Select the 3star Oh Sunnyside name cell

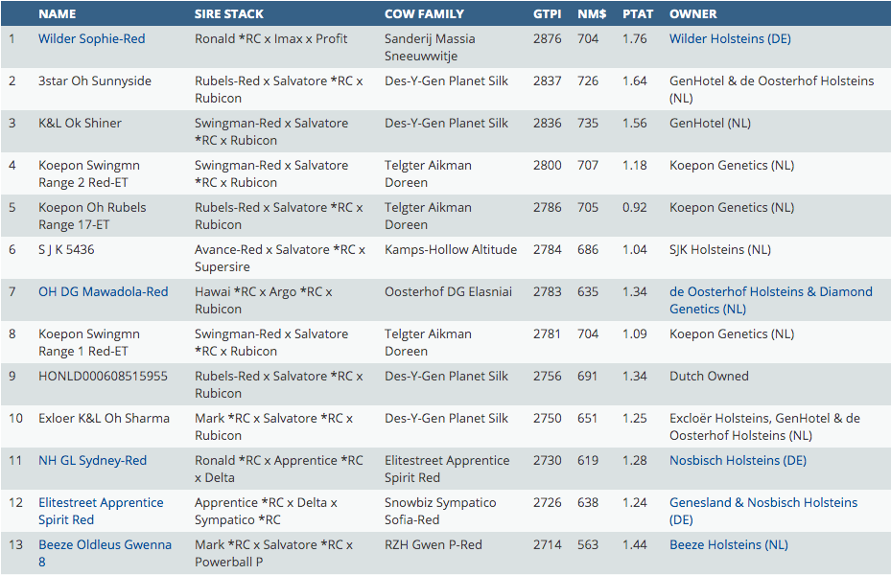tap(95, 81)
